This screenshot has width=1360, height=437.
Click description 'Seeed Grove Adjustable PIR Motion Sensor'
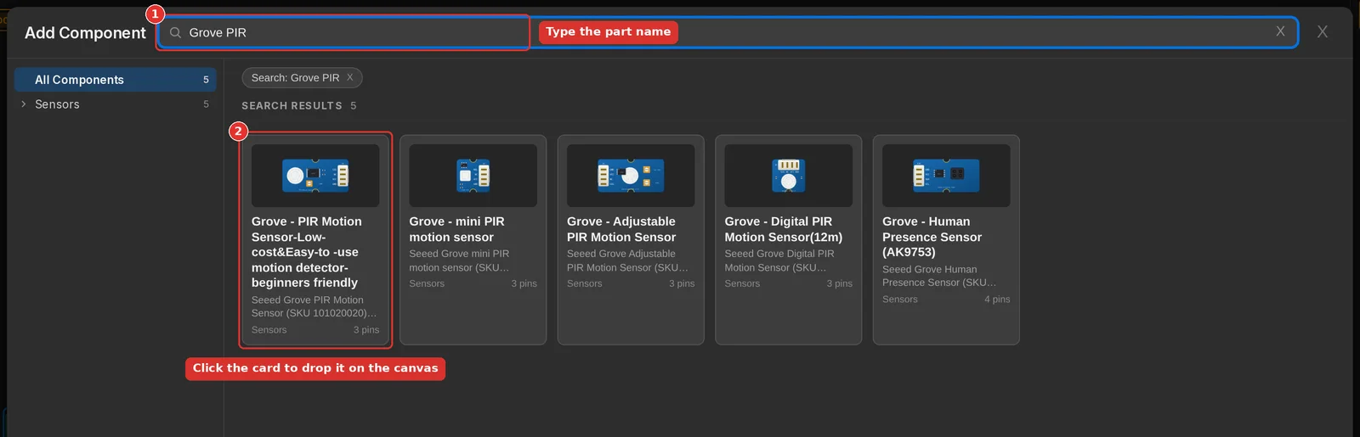pos(627,261)
